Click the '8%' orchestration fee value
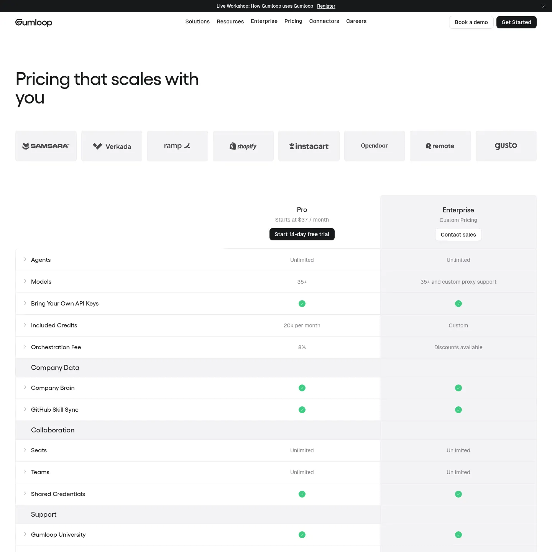Viewport: 552px width, 552px height. 302,347
